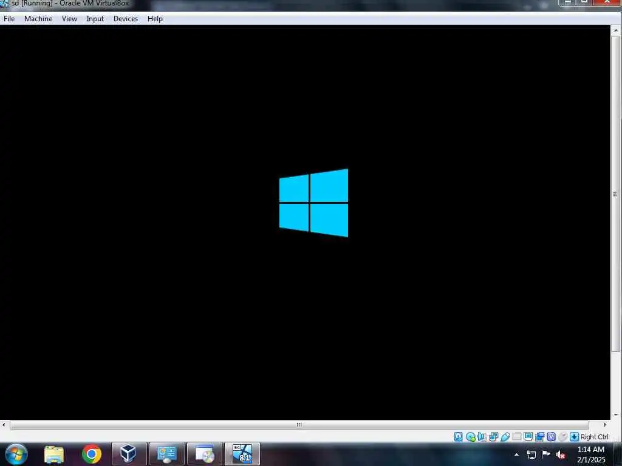
Task: Click the mouse integration status icon
Action: point(562,437)
